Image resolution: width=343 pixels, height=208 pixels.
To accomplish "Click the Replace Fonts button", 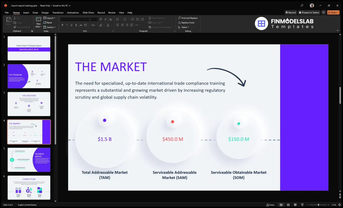I will (186, 23).
